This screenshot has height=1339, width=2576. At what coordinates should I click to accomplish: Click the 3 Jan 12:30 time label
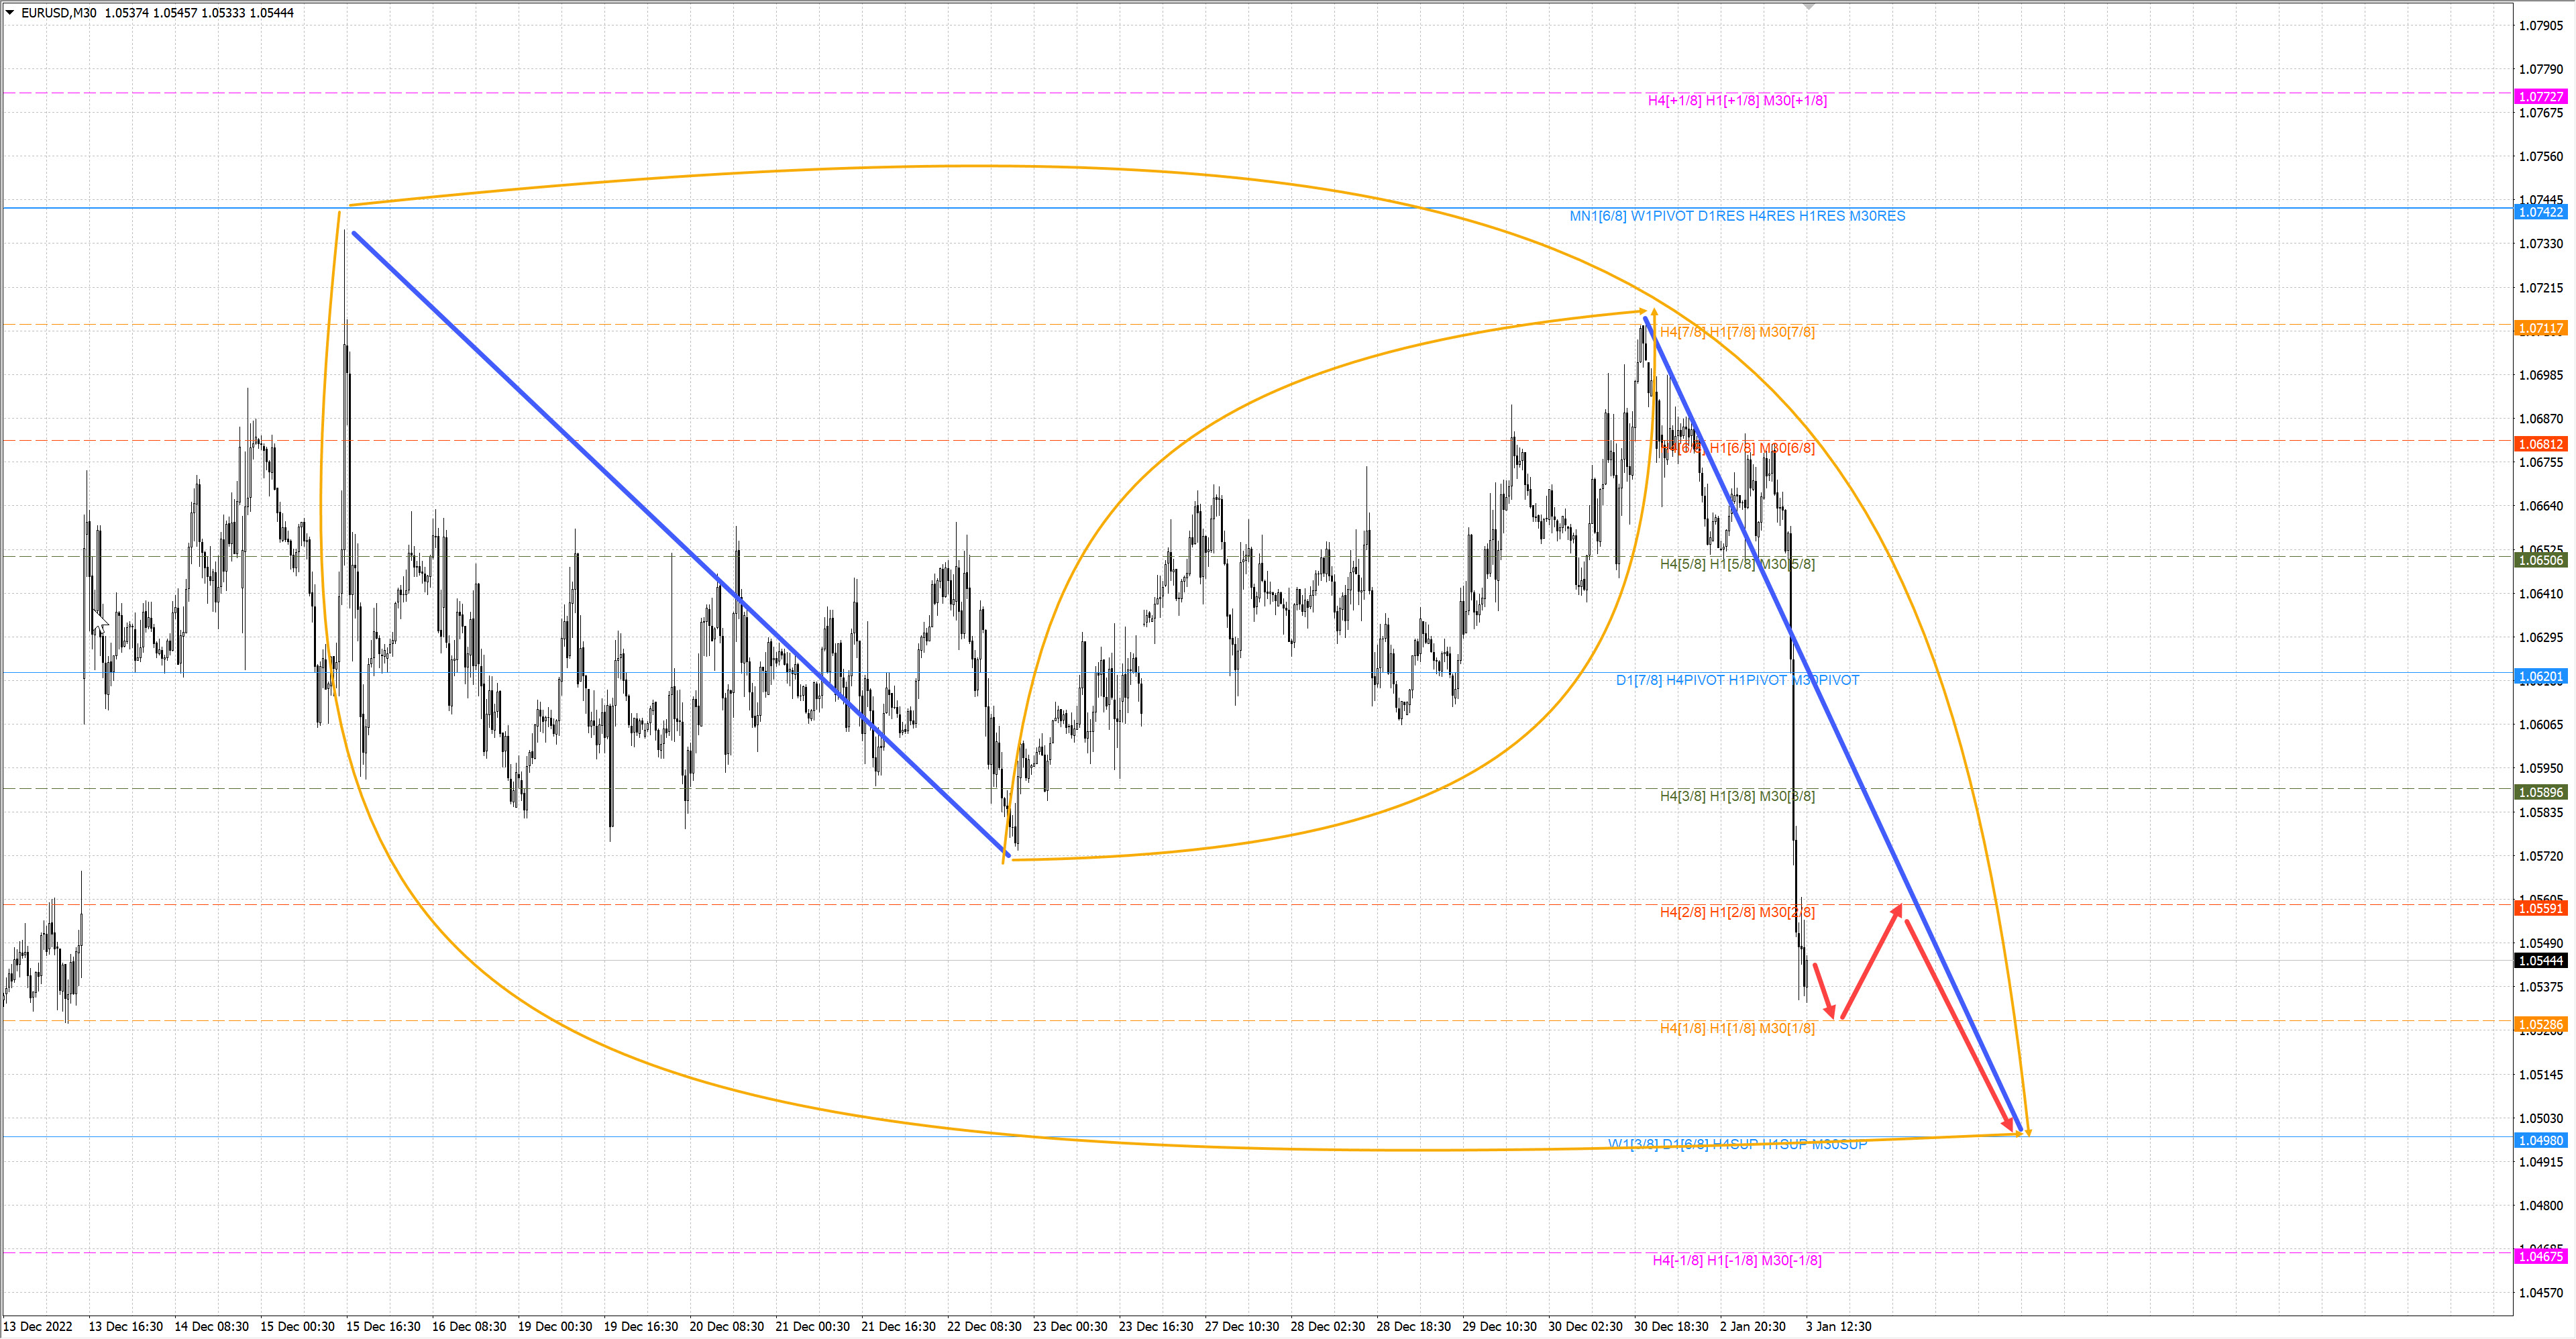pyautogui.click(x=1838, y=1327)
